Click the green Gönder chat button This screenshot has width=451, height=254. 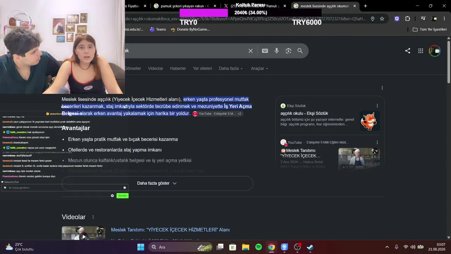point(122,195)
